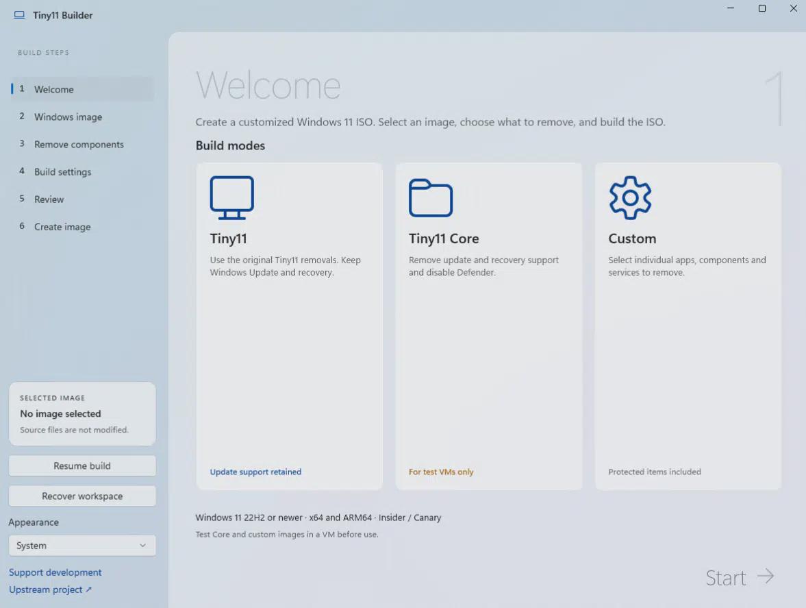Close the Tiny11 Builder window
This screenshot has height=608, width=806.
pyautogui.click(x=793, y=8)
